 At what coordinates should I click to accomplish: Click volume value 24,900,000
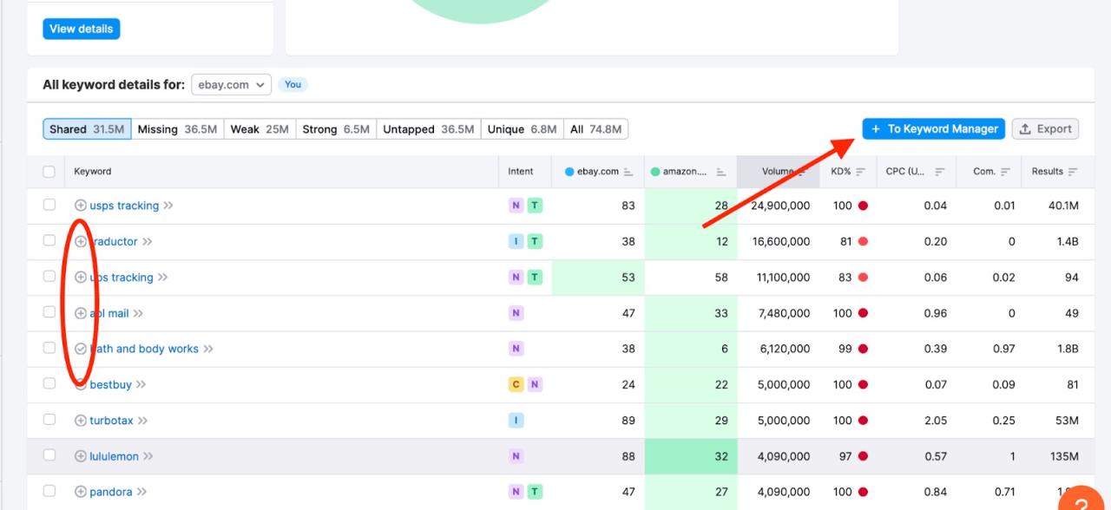(781, 206)
